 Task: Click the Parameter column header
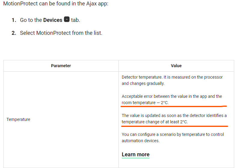click(61, 66)
